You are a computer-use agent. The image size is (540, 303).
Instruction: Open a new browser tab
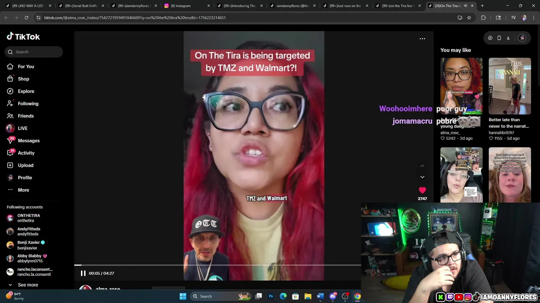click(x=482, y=6)
